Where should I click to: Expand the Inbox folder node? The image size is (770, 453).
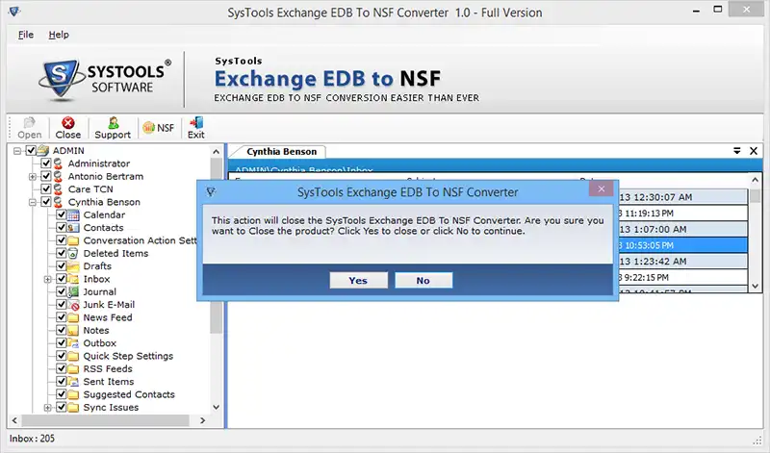click(47, 279)
